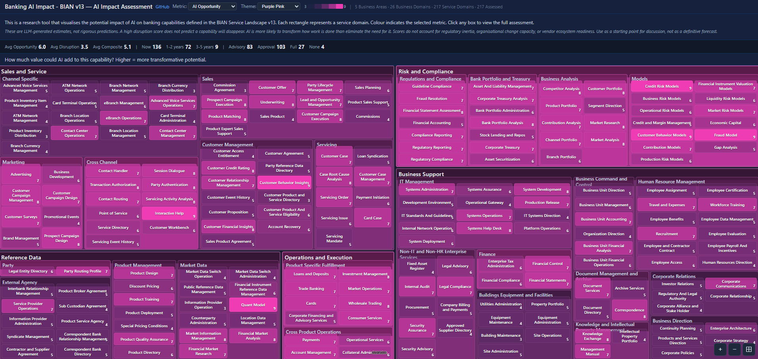Zoom in with the plus button
The width and height of the screenshot is (758, 359).
pyautogui.click(x=720, y=349)
